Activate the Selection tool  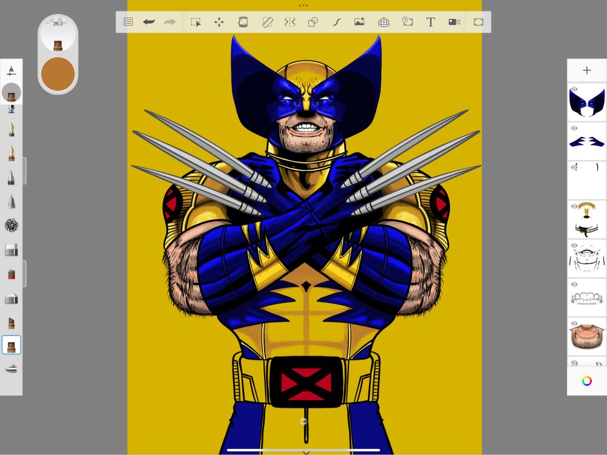pos(196,22)
